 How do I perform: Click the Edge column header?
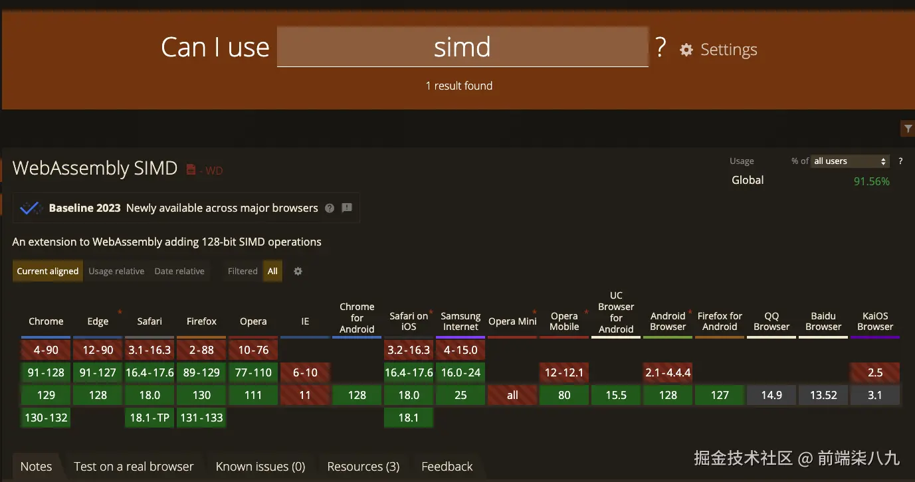(98, 321)
